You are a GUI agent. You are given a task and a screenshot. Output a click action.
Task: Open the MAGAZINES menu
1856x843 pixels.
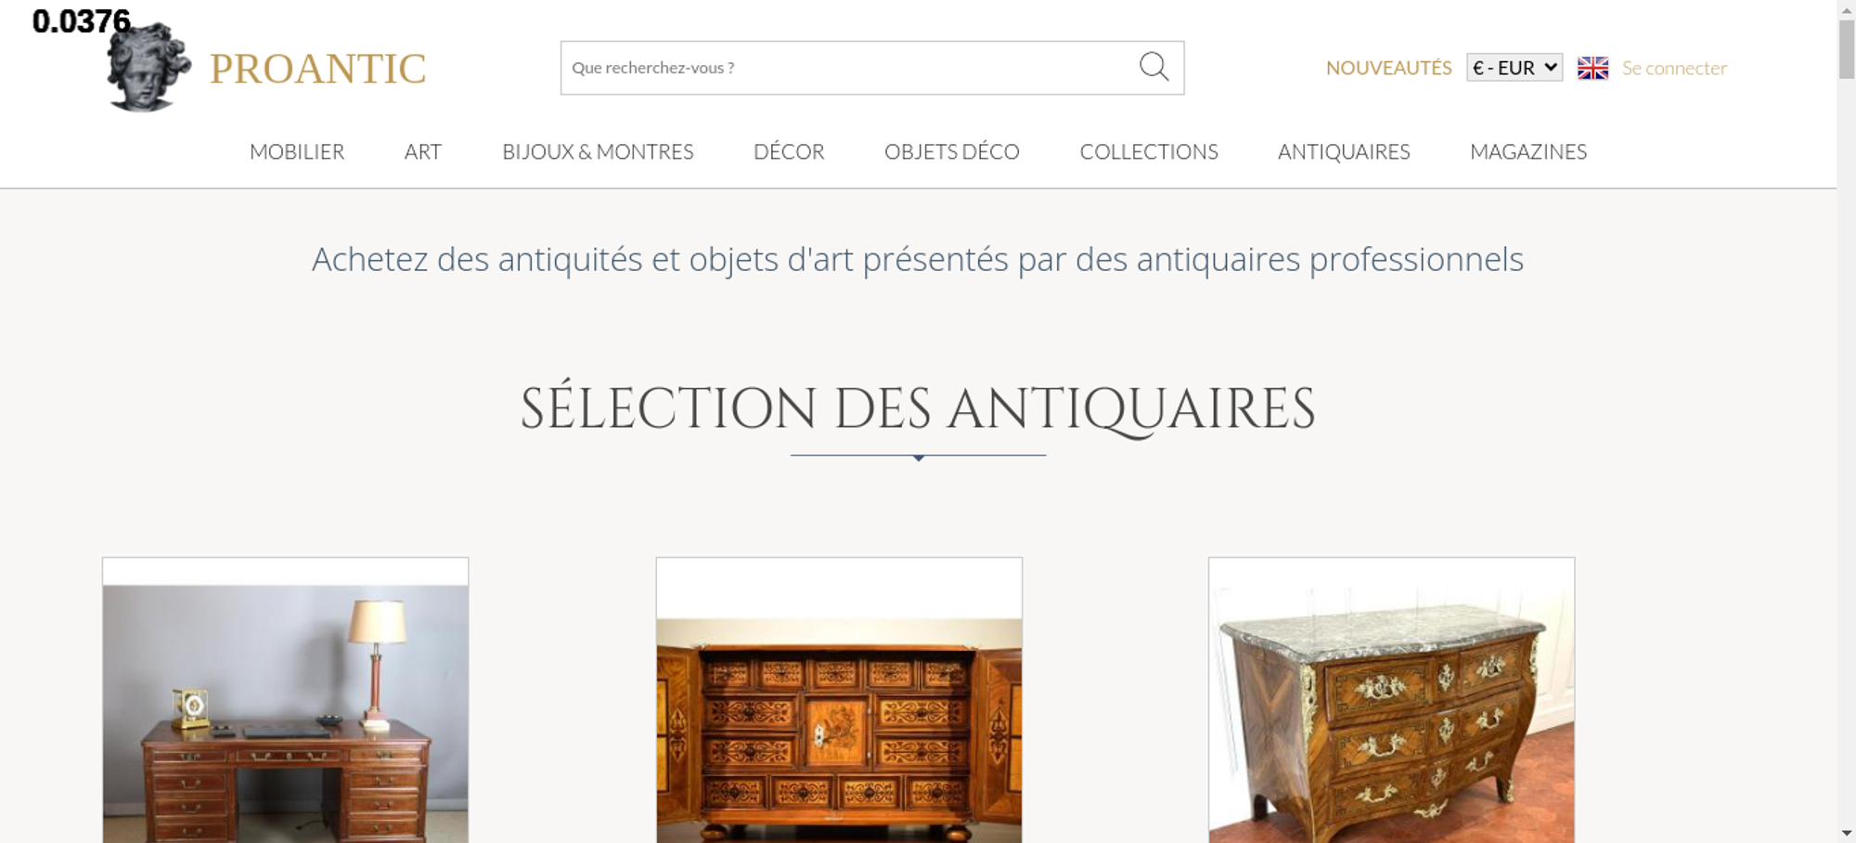pos(1528,151)
